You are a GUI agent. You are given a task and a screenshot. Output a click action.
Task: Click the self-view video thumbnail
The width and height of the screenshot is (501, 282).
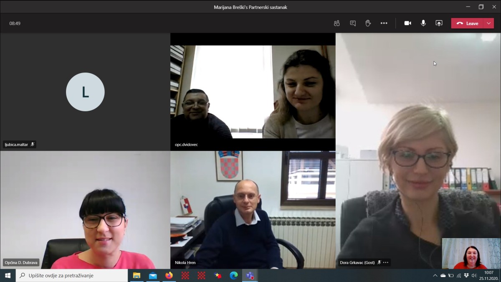tap(471, 254)
